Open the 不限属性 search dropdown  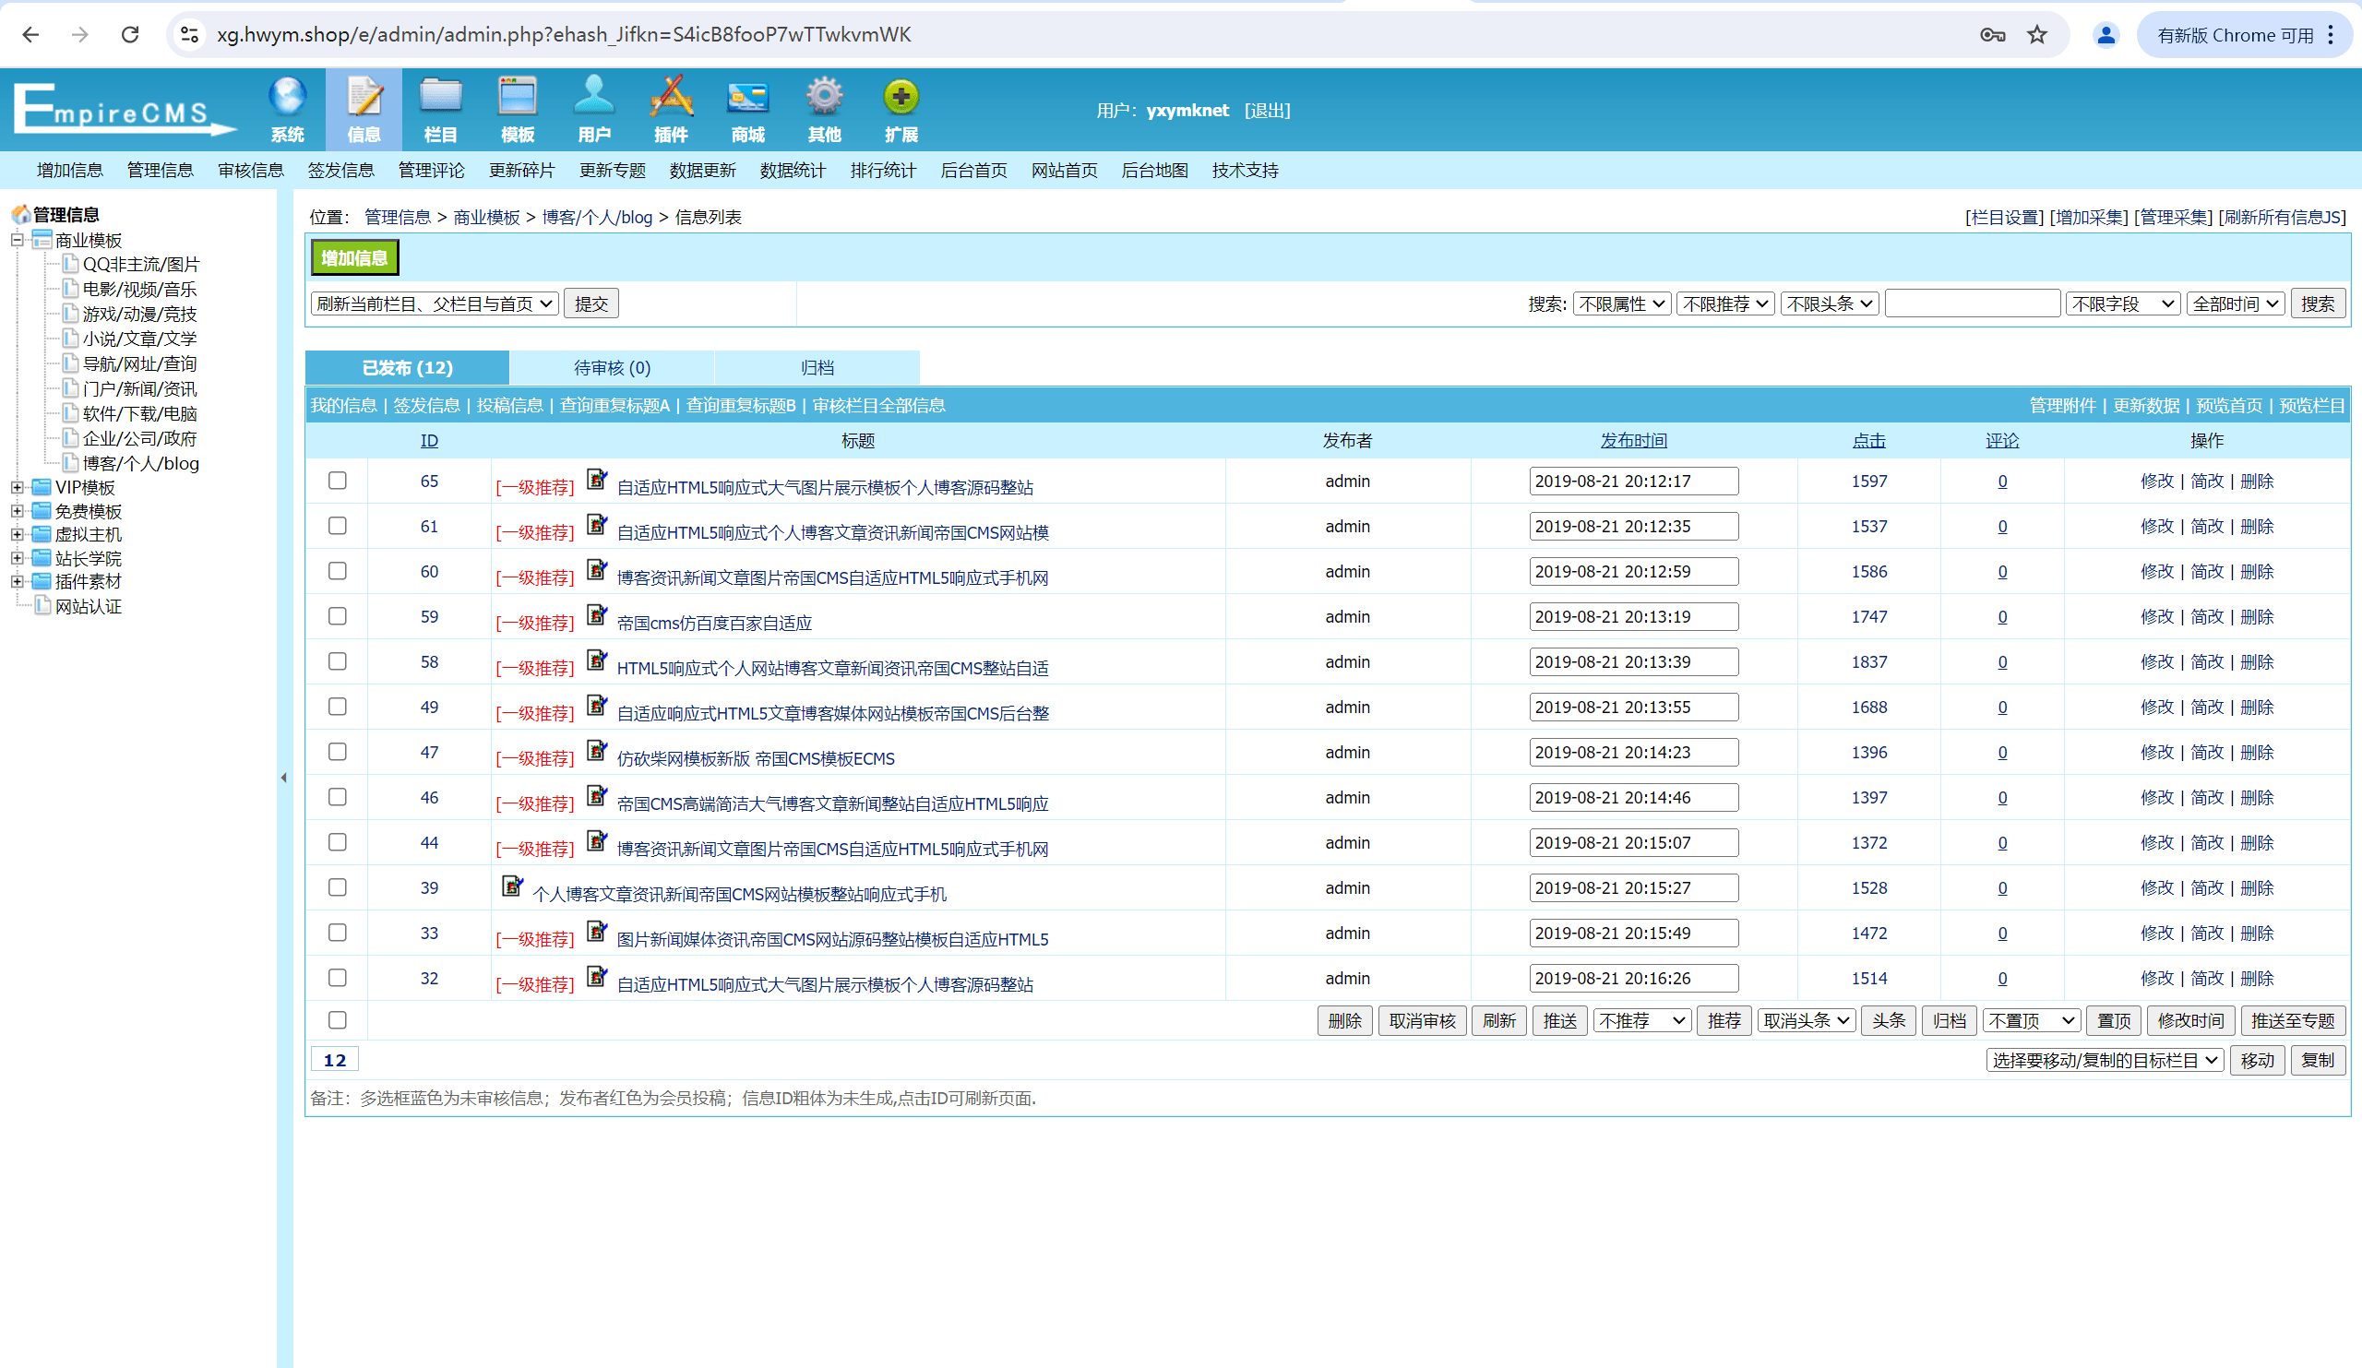pyautogui.click(x=1621, y=303)
